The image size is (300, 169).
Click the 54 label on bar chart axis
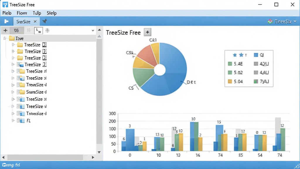click(x=260, y=155)
